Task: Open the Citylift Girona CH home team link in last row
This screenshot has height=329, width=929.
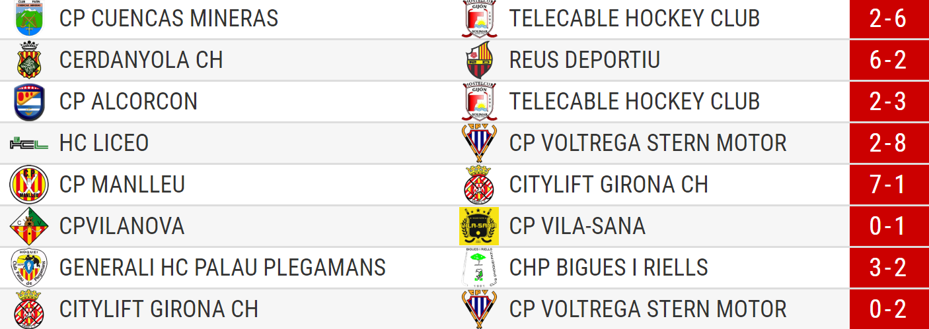Action: (x=159, y=309)
